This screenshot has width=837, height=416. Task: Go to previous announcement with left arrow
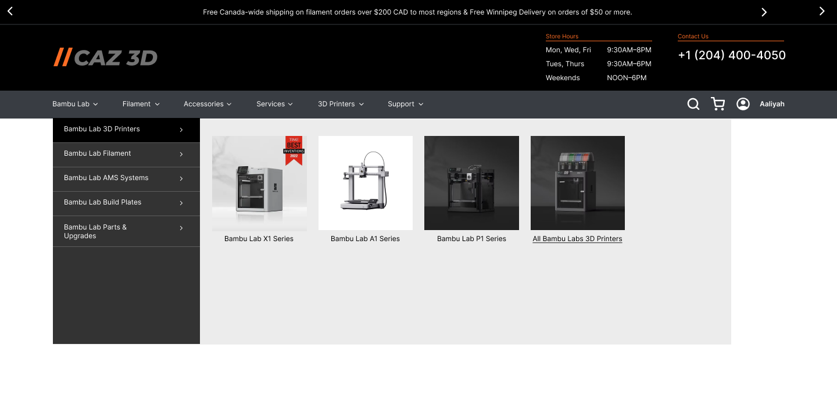[10, 11]
